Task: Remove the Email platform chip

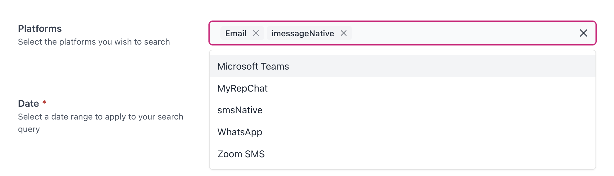Action: pyautogui.click(x=256, y=33)
